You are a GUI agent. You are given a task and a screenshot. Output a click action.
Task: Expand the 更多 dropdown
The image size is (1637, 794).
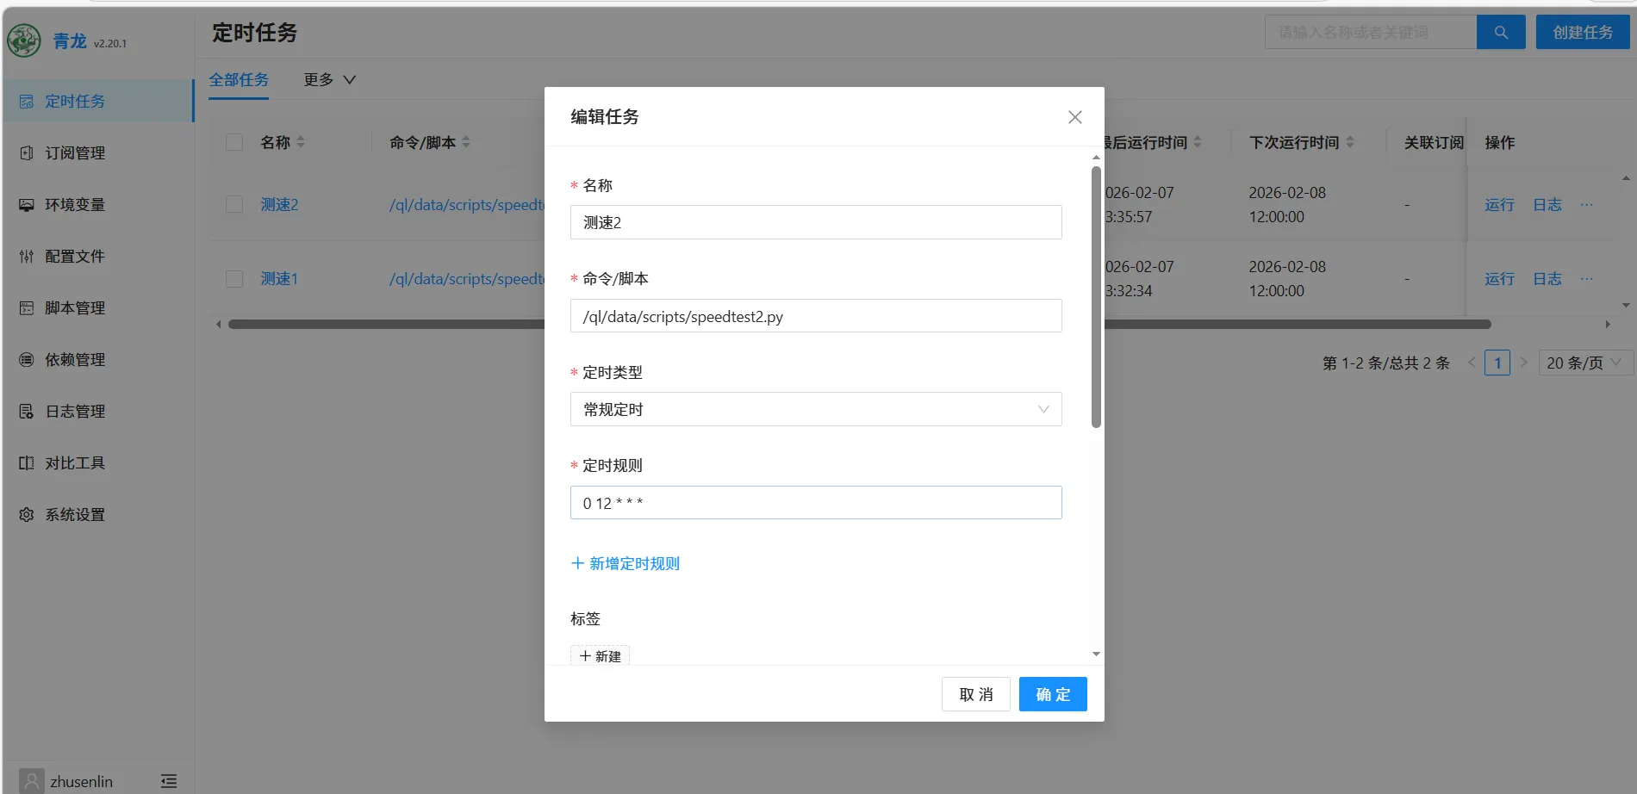pos(329,80)
